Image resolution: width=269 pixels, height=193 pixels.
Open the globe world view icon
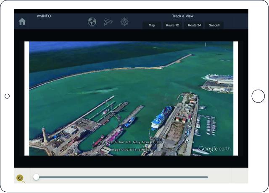(x=92, y=22)
